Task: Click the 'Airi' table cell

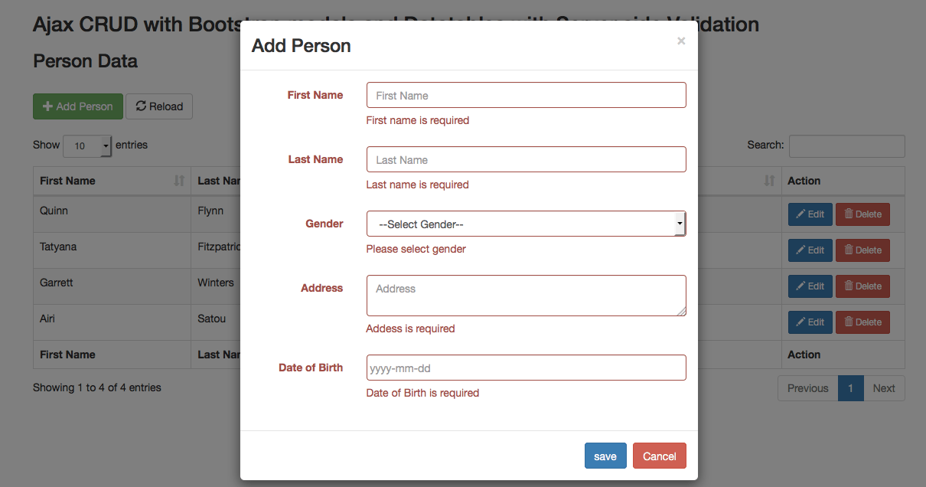Action: point(112,322)
